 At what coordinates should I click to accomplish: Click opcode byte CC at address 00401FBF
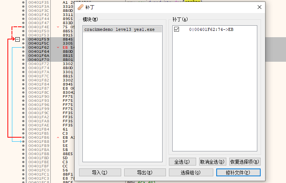click(65, 166)
